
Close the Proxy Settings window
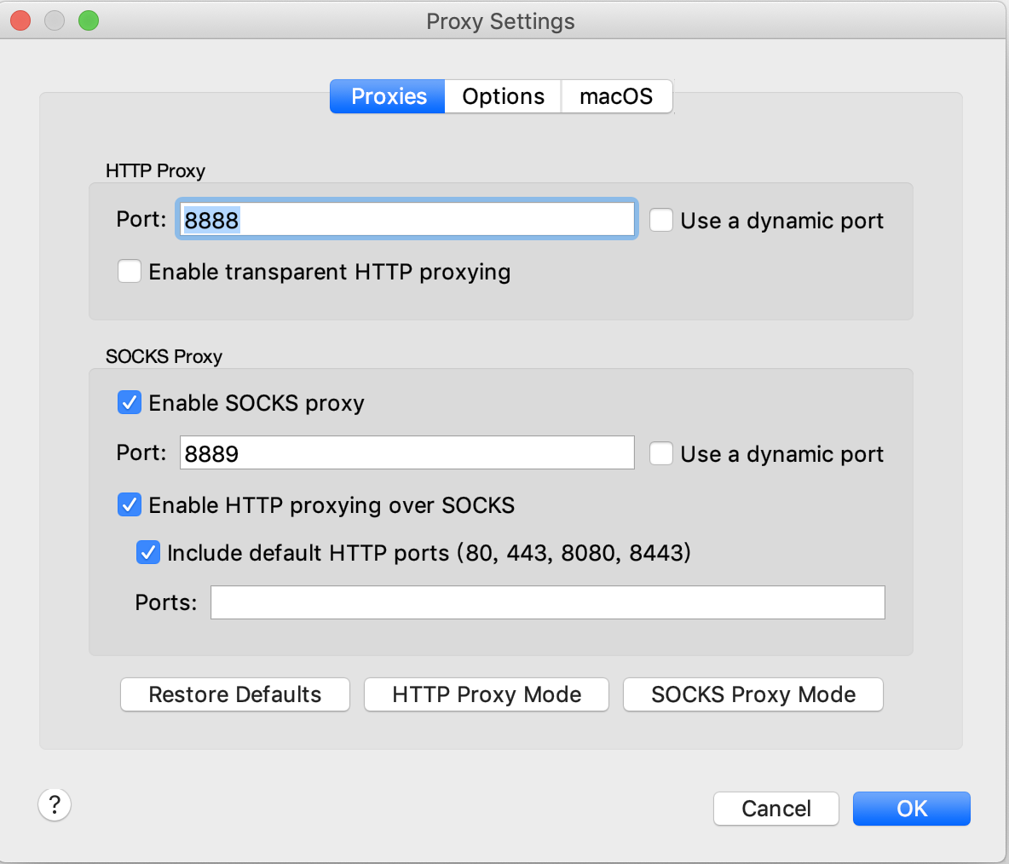(x=20, y=20)
